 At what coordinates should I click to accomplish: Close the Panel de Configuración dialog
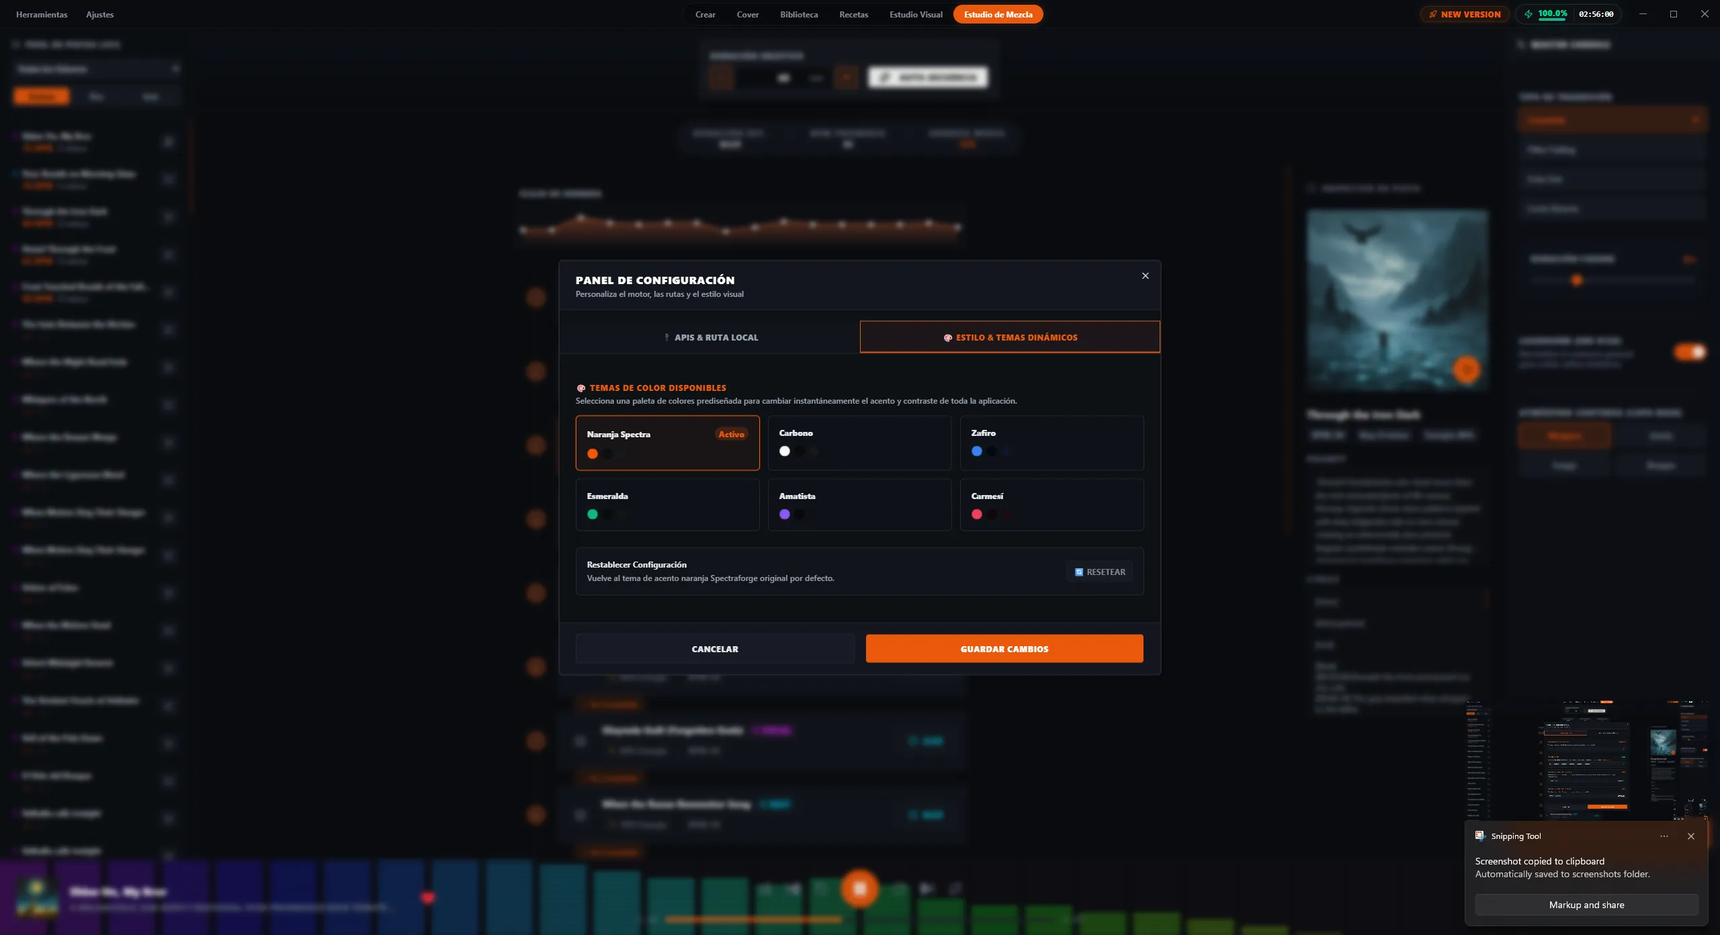click(x=1146, y=276)
